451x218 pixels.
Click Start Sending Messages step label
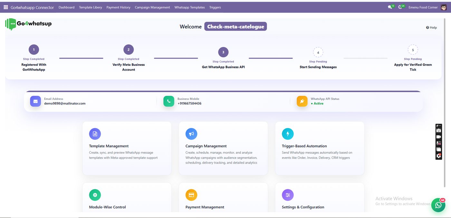coord(318,67)
